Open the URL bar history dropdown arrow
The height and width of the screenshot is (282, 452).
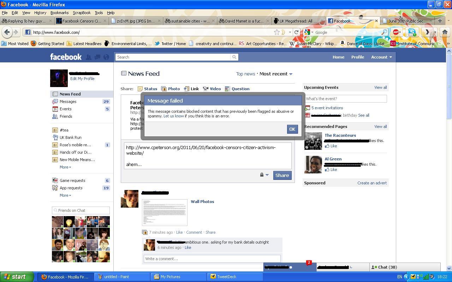(290, 32)
